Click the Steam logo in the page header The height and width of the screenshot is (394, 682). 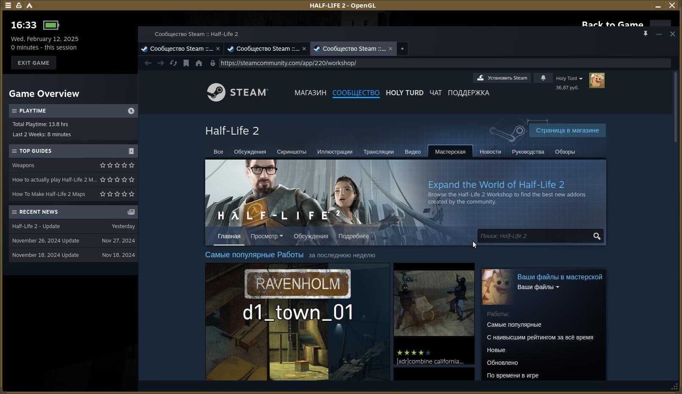237,92
